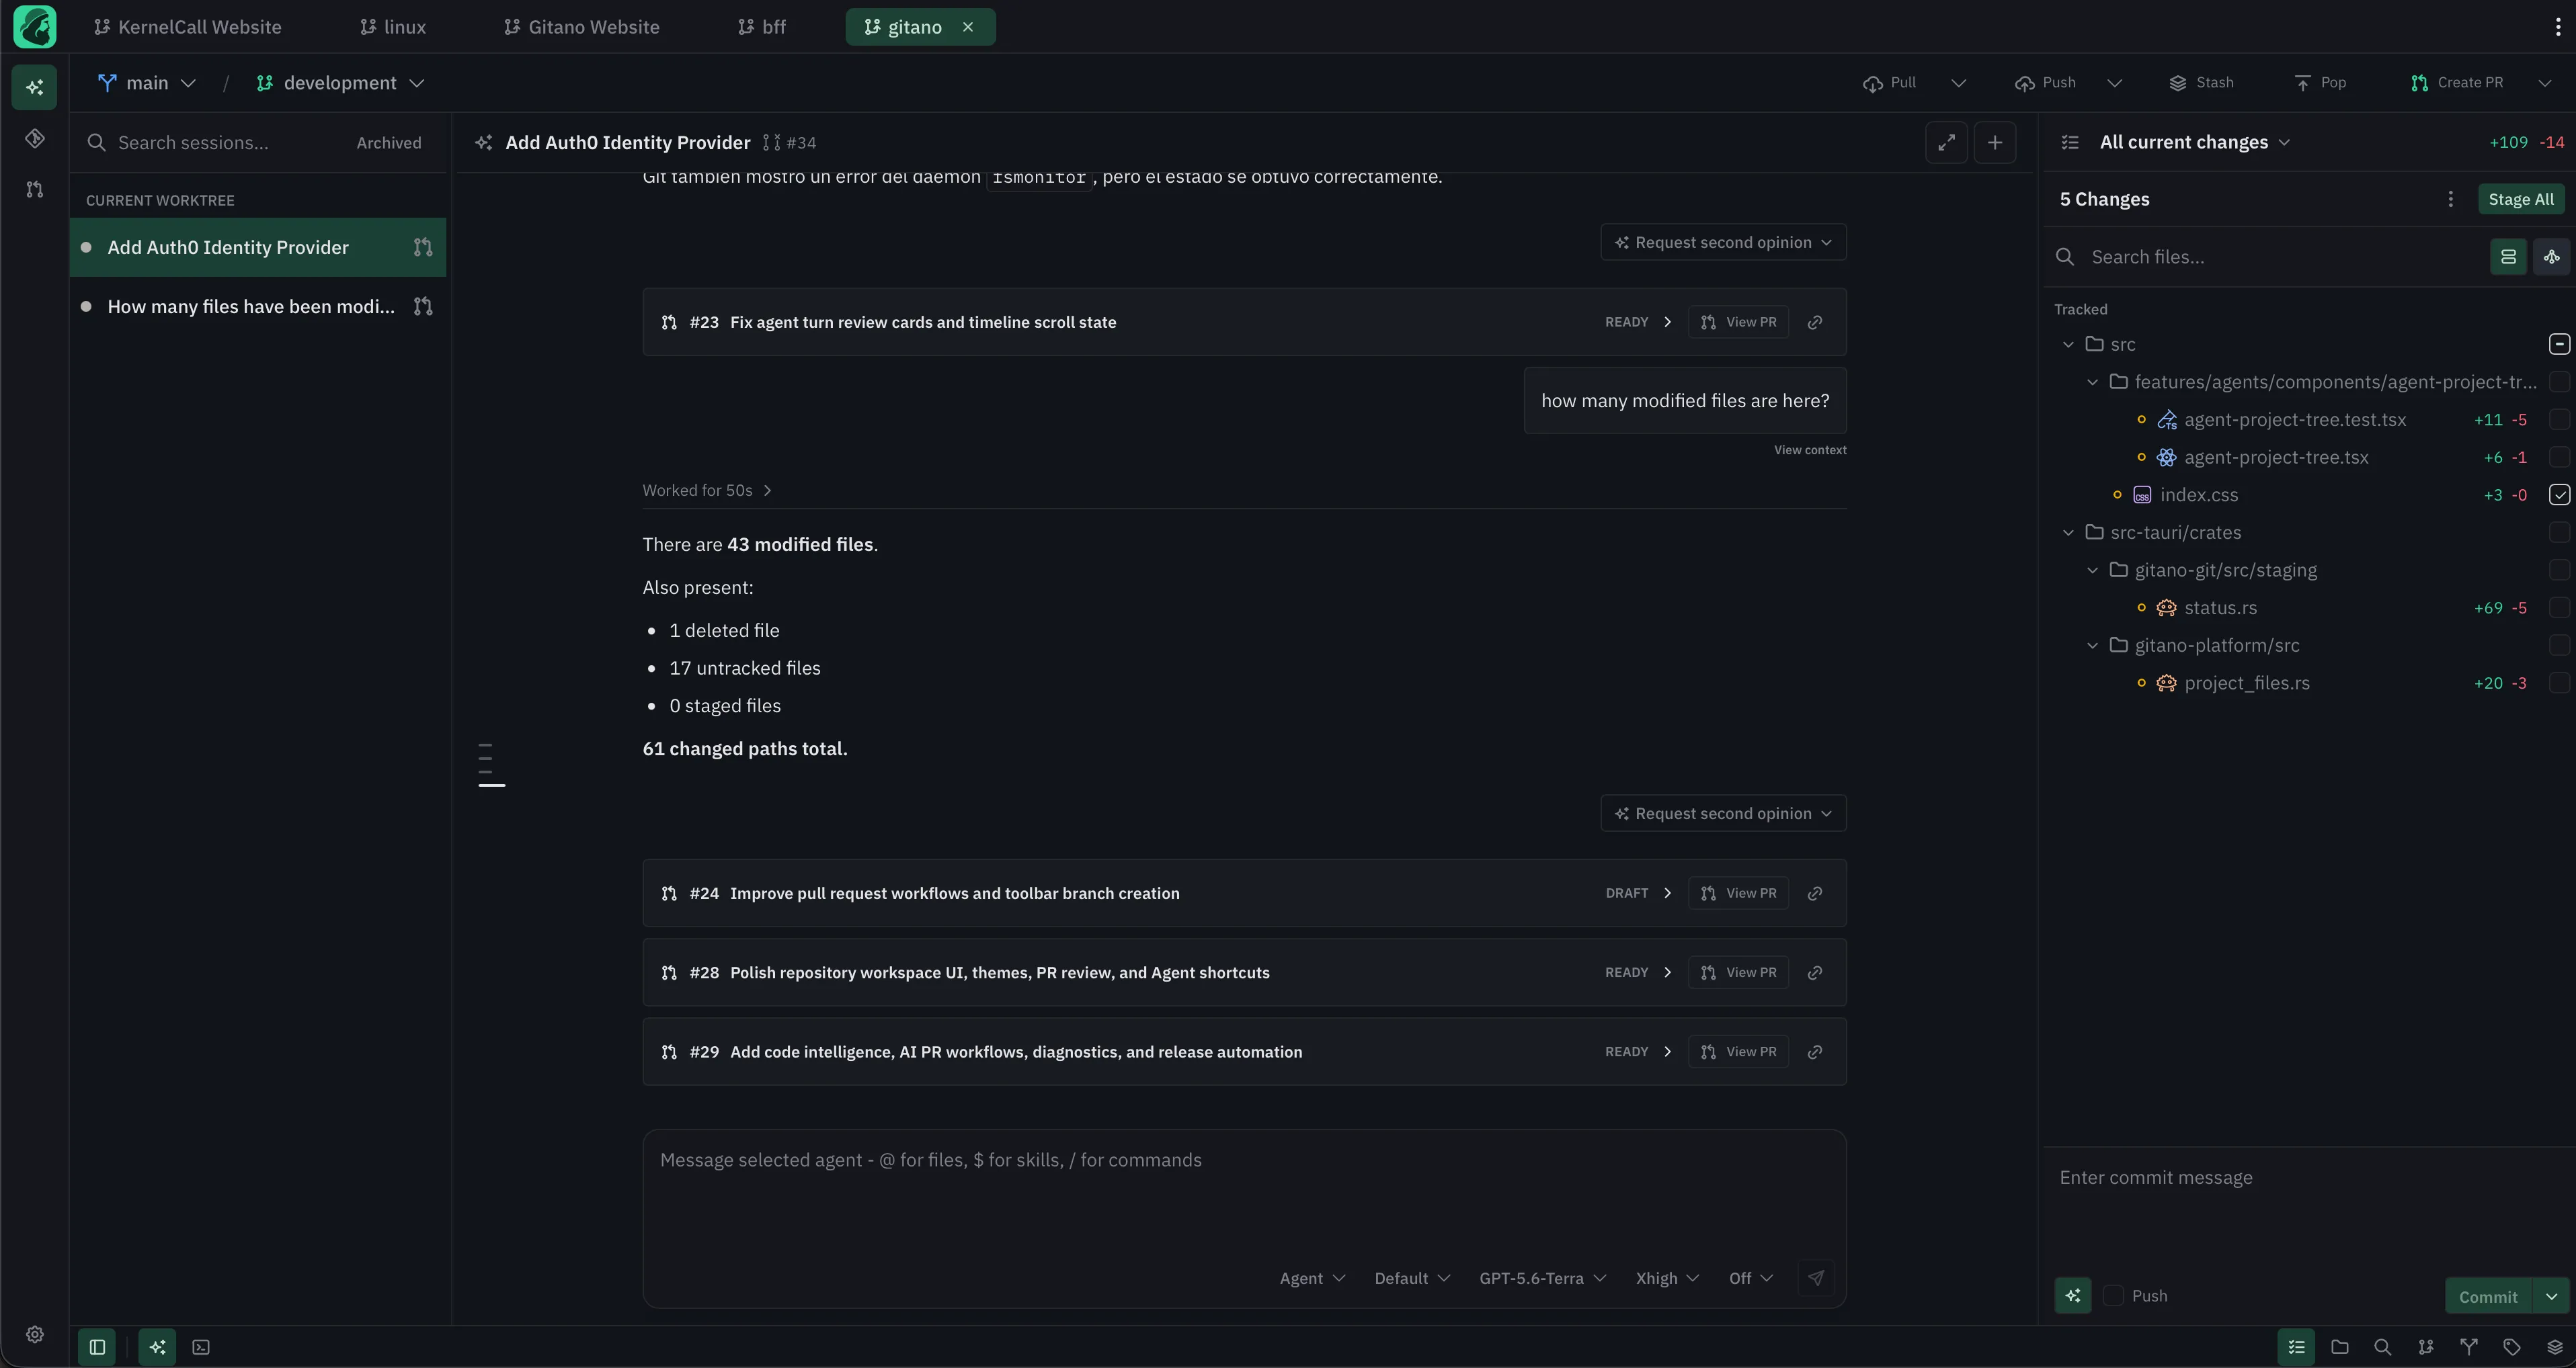Toggle sidebar panel icon in bottom bar
The image size is (2576, 1368).
tap(97, 1347)
